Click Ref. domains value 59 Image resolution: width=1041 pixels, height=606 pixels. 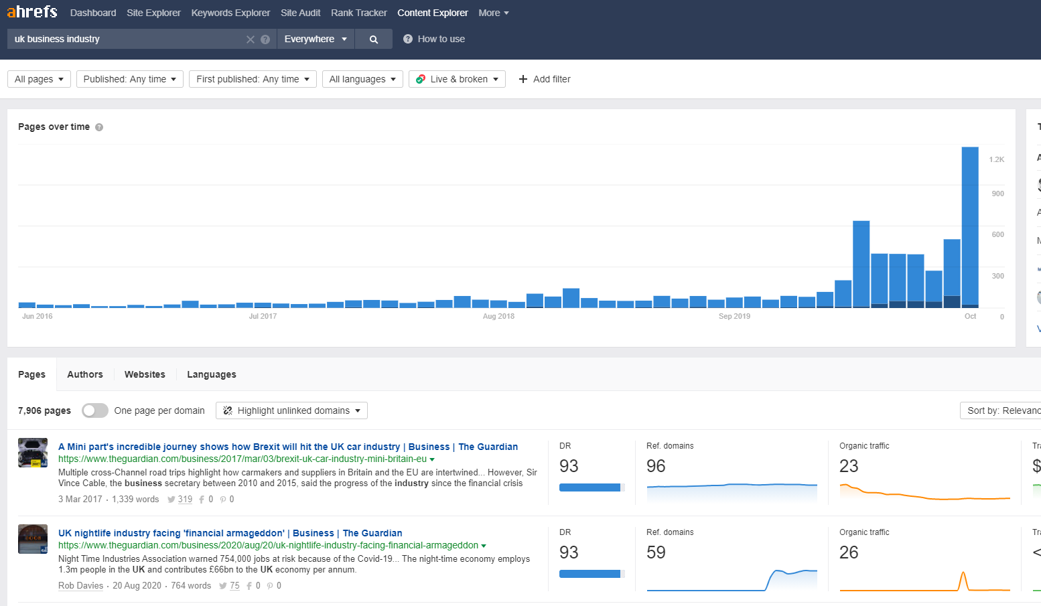pyautogui.click(x=656, y=552)
